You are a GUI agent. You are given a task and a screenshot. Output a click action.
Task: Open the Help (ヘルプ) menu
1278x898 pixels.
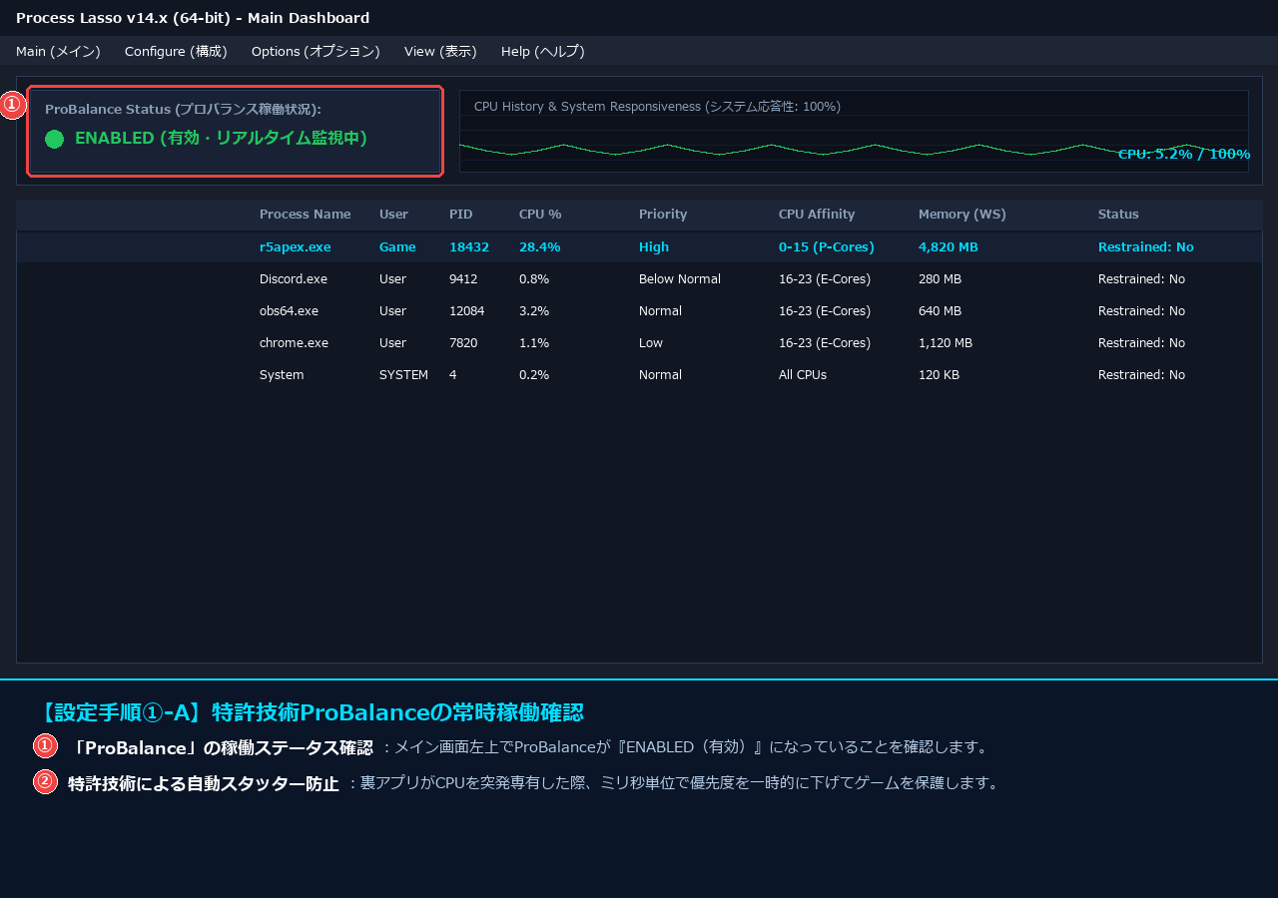click(x=542, y=51)
